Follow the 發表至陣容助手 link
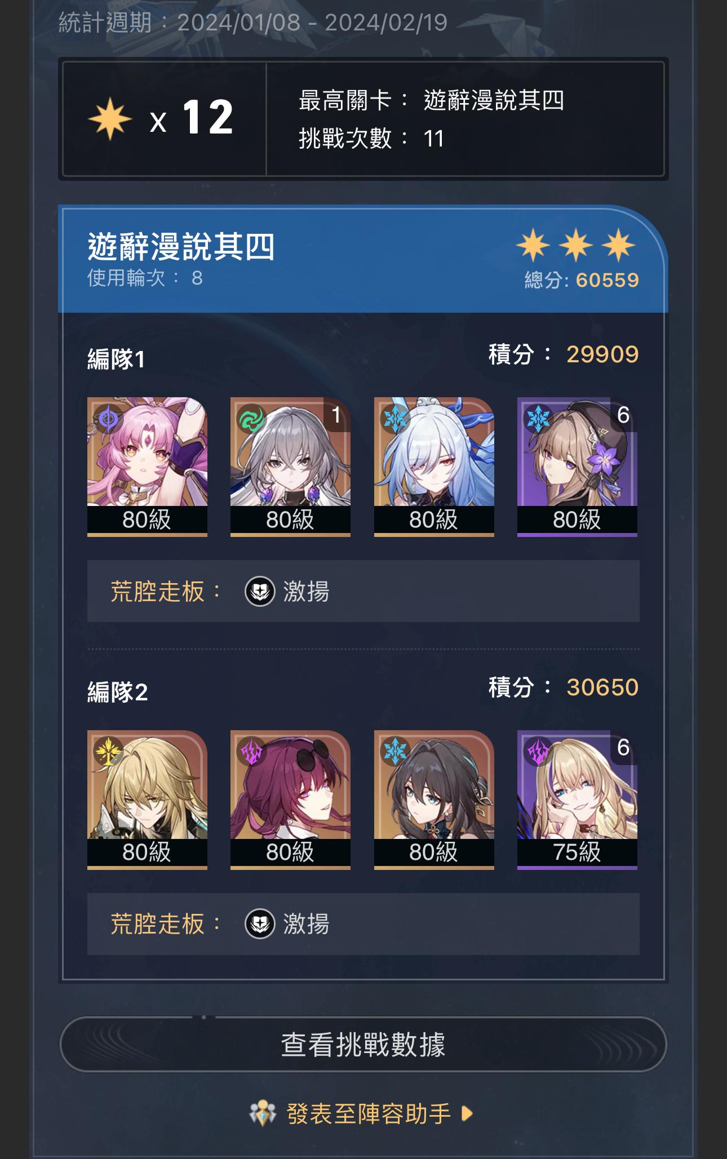 point(369,1113)
